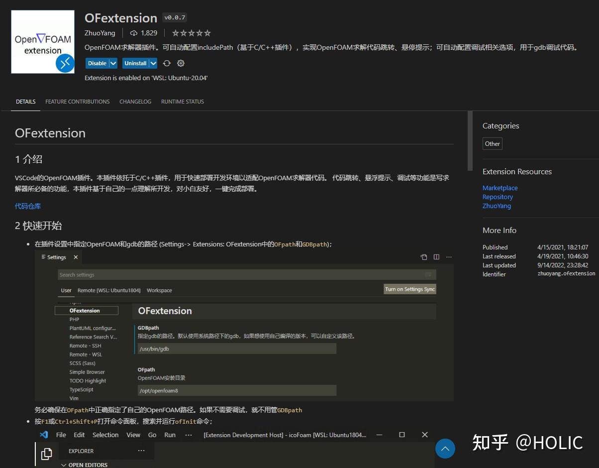The image size is (599, 468).
Task: Open More Actions via the ellipsis icon
Action: (x=449, y=256)
